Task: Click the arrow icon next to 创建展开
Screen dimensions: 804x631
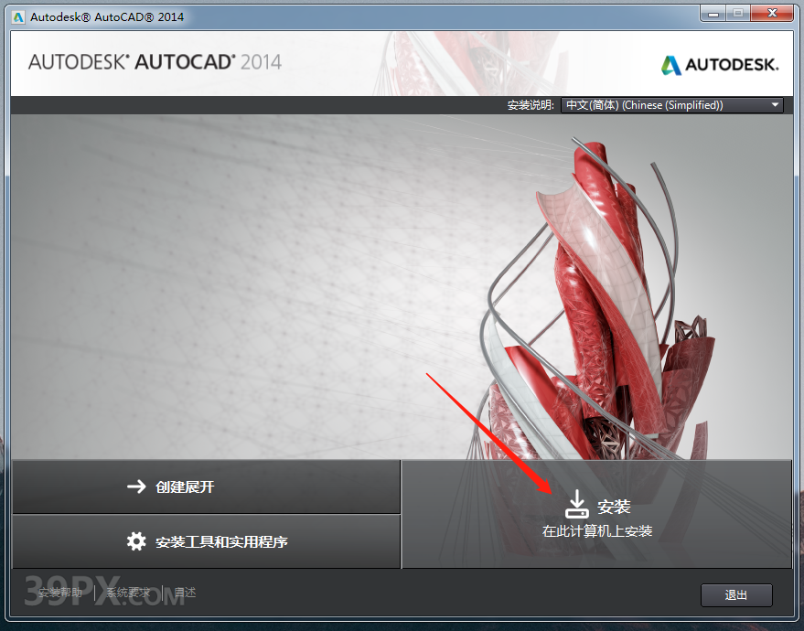Action: point(133,487)
